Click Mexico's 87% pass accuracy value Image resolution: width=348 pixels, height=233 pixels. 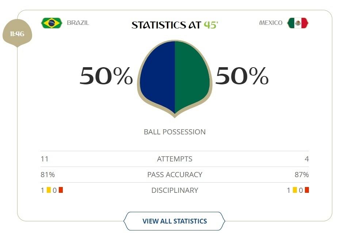click(x=302, y=175)
